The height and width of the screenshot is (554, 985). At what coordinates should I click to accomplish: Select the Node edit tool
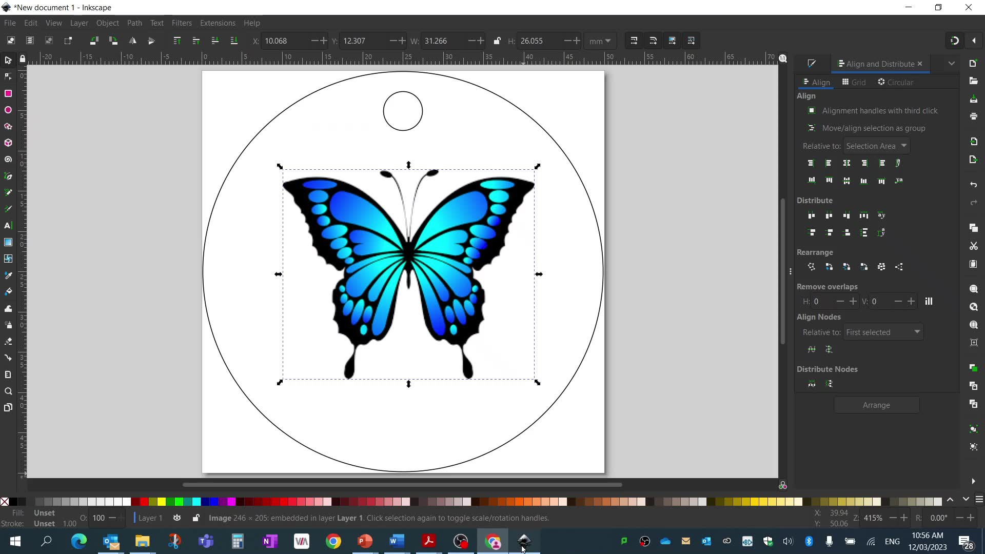pos(8,77)
